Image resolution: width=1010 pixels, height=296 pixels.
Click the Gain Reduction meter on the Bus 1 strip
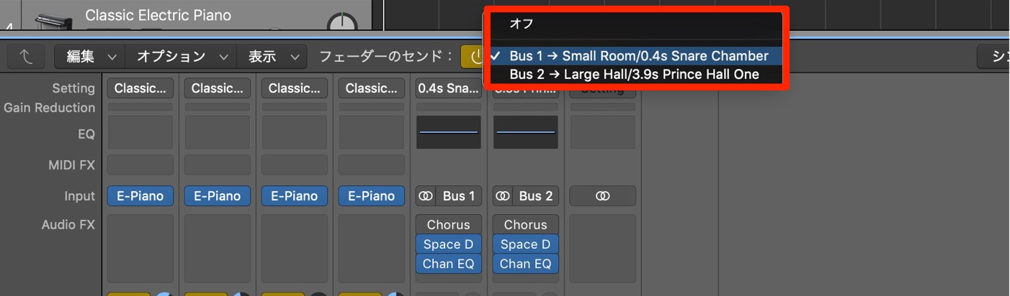(449, 107)
